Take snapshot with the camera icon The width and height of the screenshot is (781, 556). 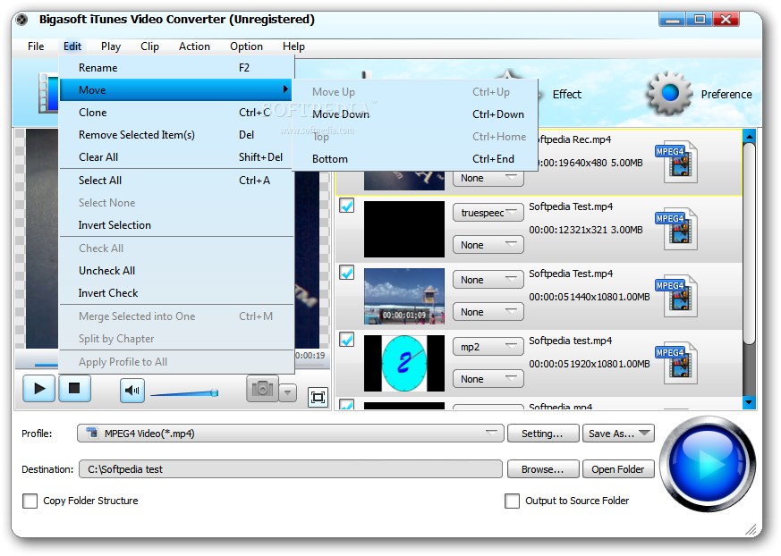(x=262, y=389)
